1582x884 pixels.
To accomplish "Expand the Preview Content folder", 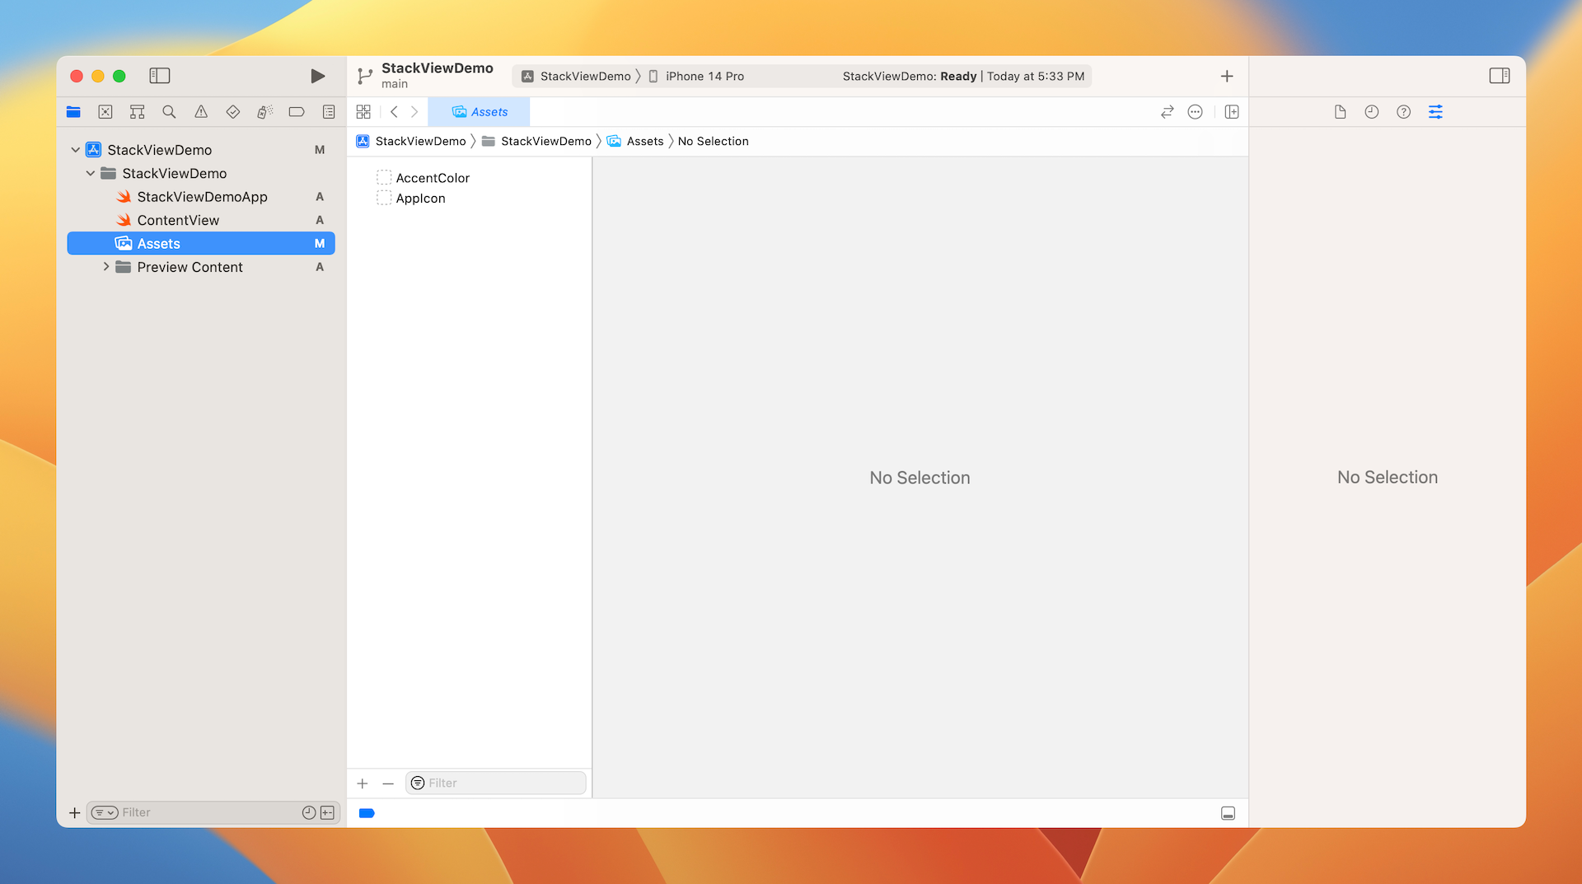I will coord(105,267).
